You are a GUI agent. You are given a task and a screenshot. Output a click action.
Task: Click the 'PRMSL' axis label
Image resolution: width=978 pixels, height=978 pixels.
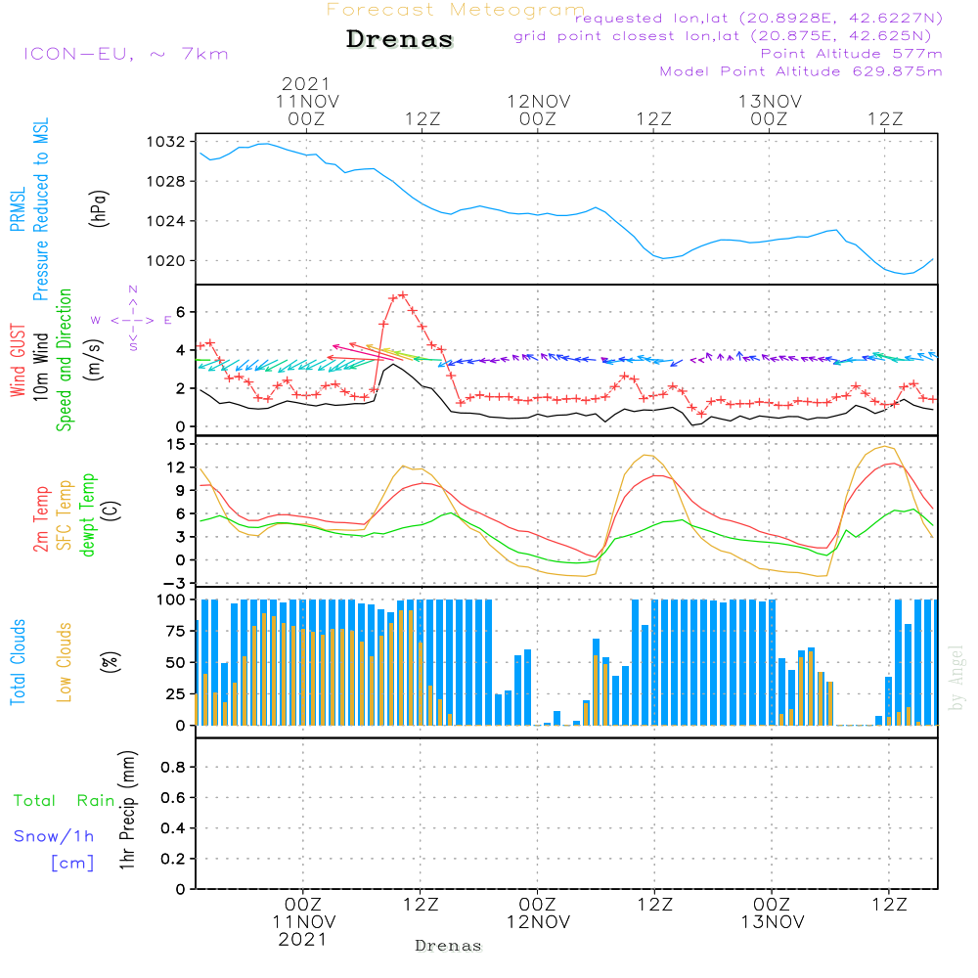[x=18, y=209]
